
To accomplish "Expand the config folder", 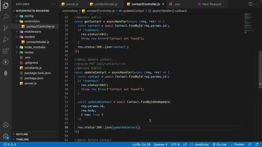I will point(29,16).
